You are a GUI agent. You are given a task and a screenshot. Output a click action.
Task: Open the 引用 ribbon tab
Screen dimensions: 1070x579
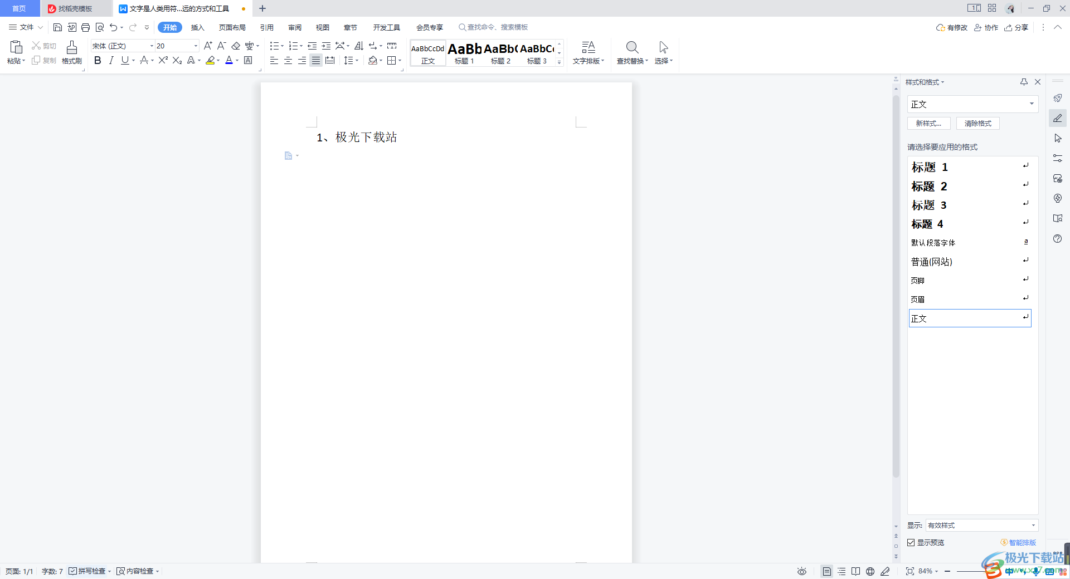point(267,27)
